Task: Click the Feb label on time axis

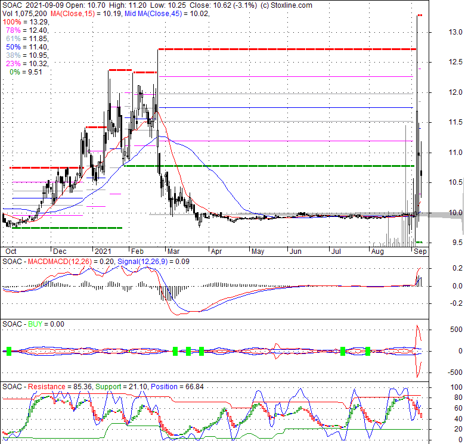Action: 137,252
